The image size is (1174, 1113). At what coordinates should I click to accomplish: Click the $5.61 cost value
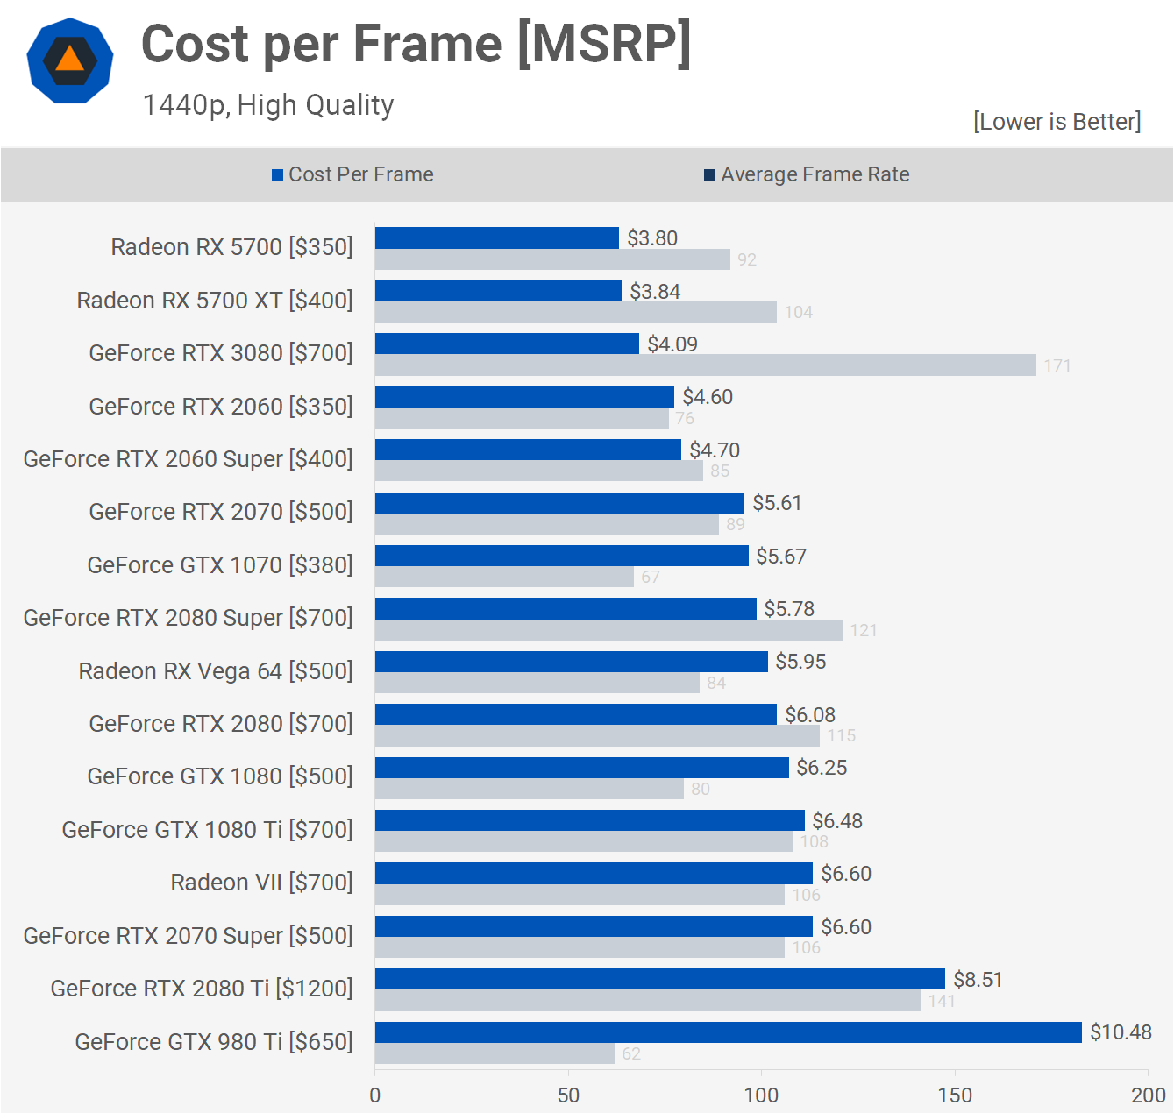777,503
